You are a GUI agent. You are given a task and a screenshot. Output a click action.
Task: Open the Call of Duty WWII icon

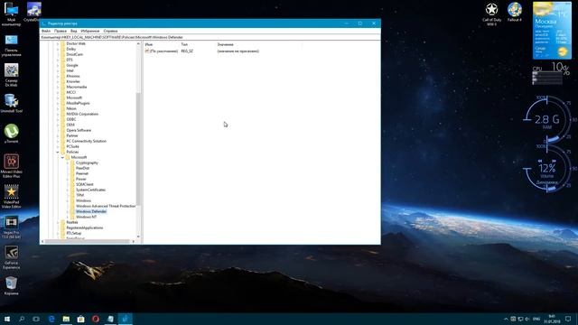tap(491, 14)
